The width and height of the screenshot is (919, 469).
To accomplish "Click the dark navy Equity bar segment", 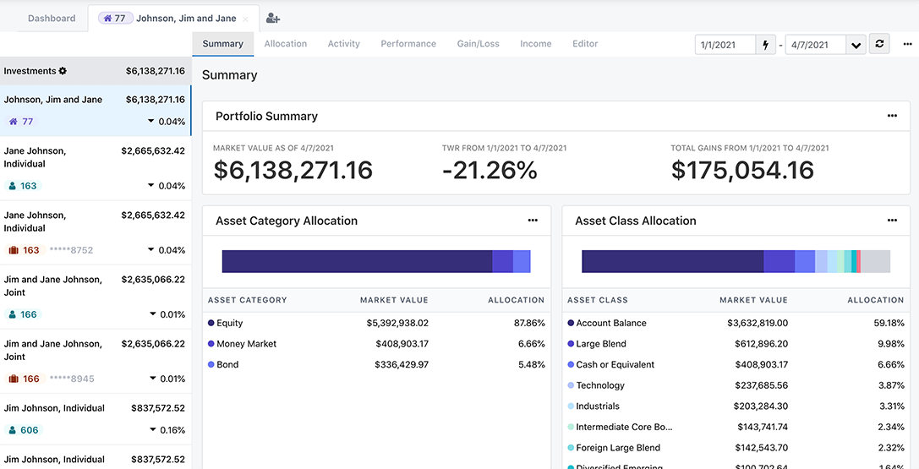I will 357,261.
